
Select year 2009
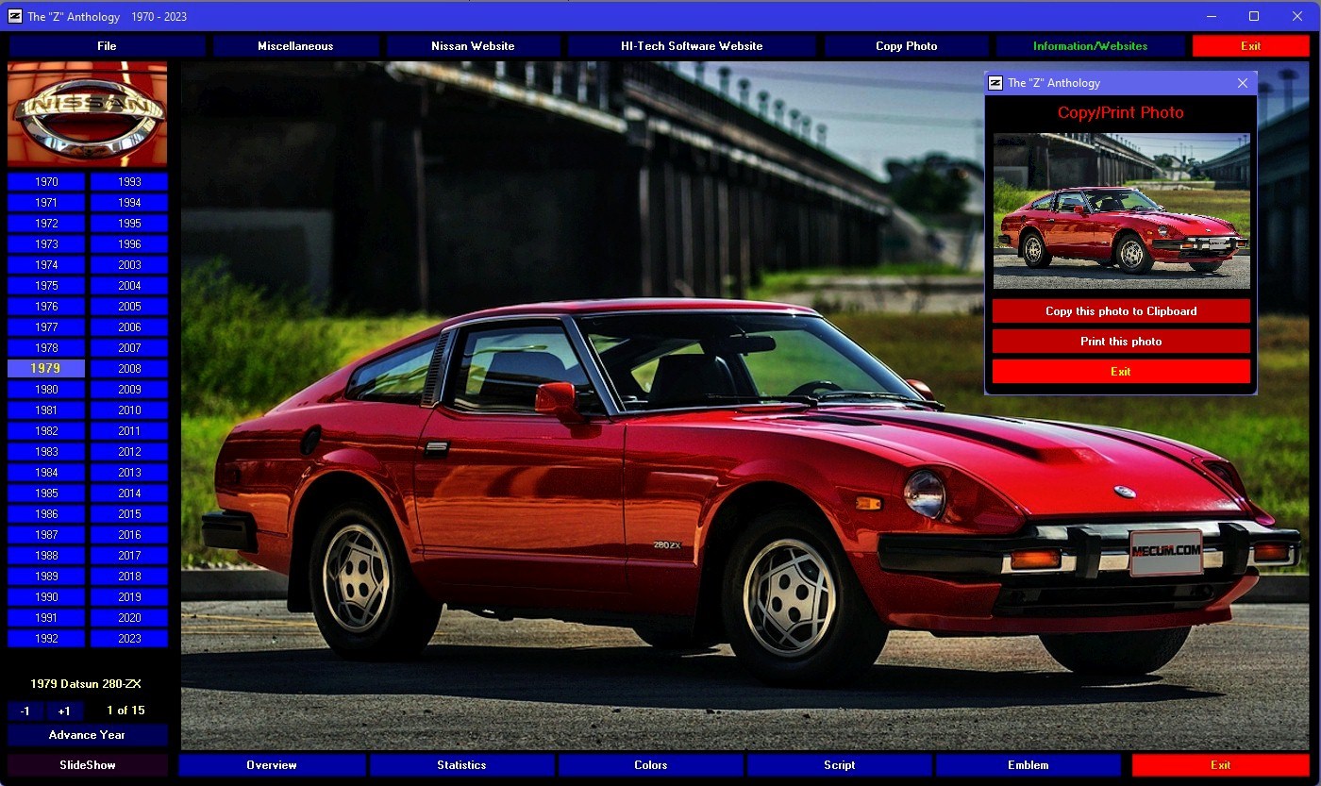point(129,390)
